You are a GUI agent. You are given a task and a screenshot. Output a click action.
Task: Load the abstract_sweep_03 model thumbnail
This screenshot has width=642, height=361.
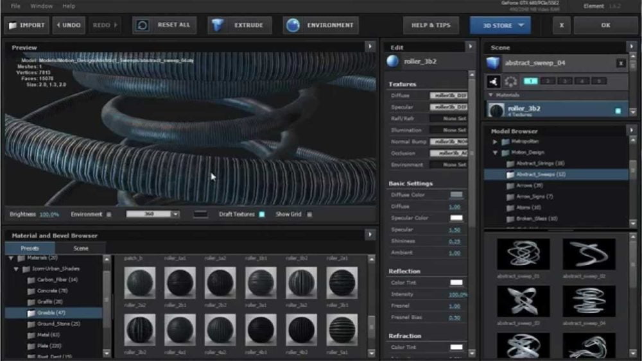(x=523, y=301)
